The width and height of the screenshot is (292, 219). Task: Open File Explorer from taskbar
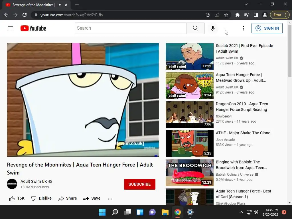pos(165,212)
